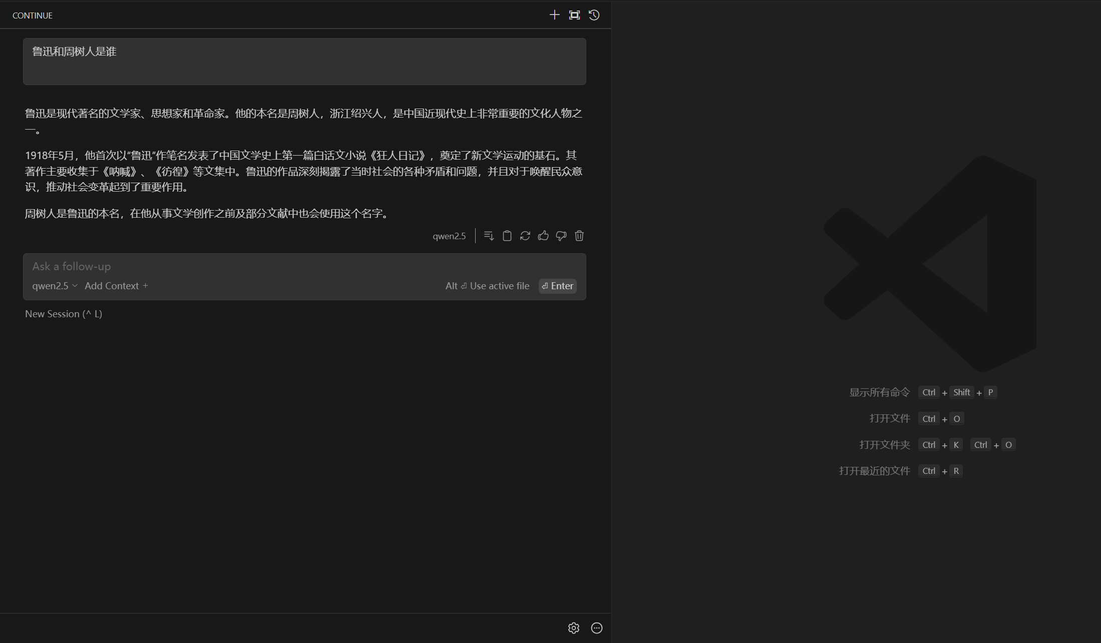This screenshot has height=643, width=1101.
Task: Click the continue generation icon beside qwen2.5
Action: 489,236
